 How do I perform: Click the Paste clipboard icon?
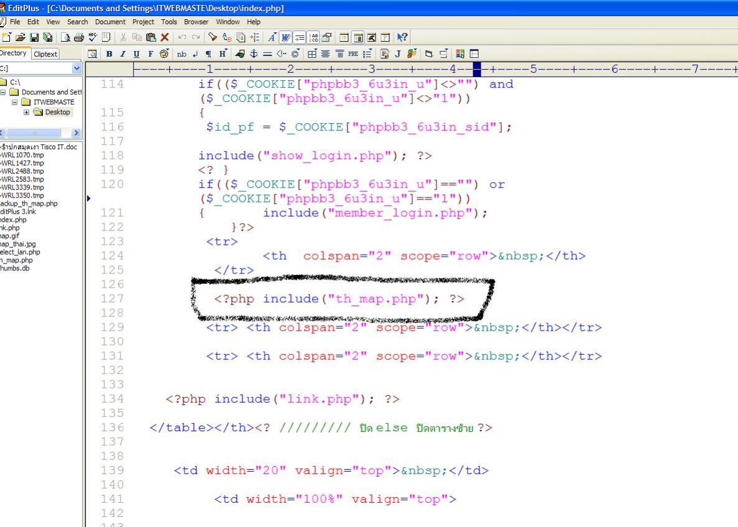150,37
